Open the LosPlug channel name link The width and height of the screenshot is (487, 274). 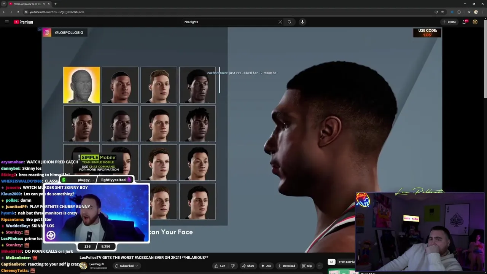(x=95, y=264)
